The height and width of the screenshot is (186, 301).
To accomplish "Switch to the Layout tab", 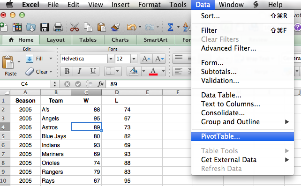I will [56, 40].
